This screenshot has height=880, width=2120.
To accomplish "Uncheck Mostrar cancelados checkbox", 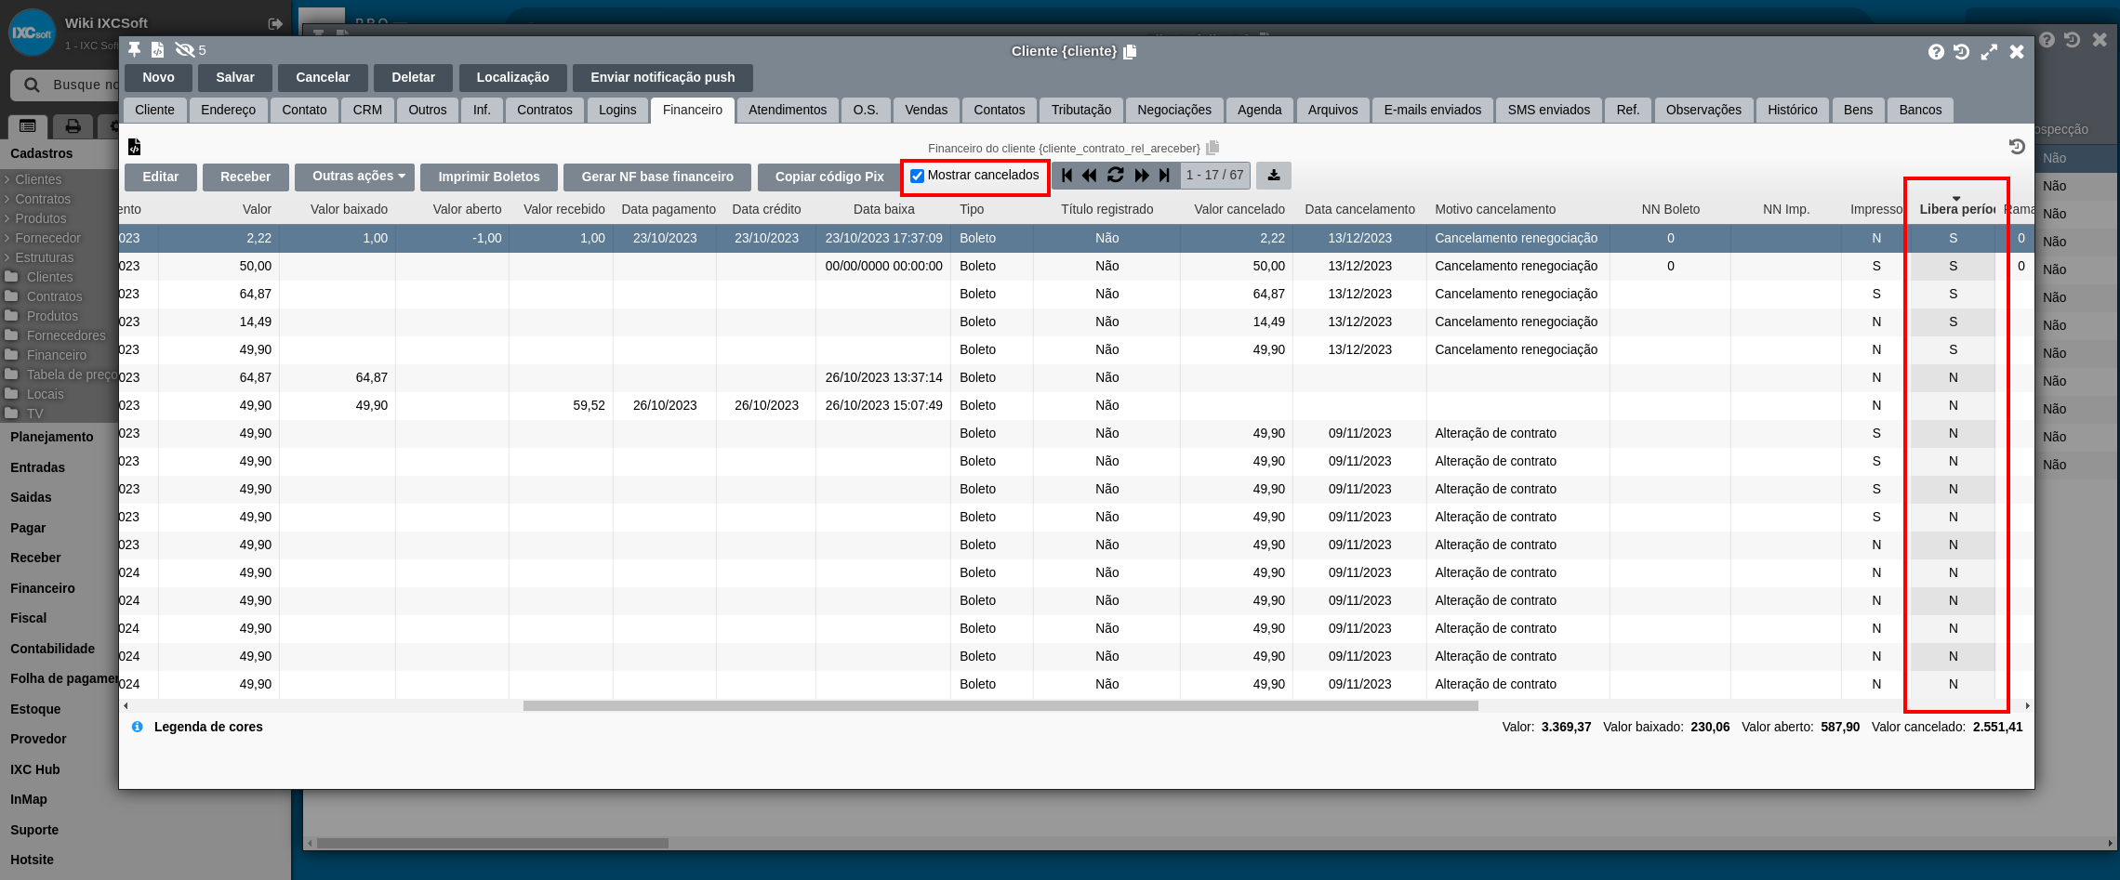I will pos(917,177).
